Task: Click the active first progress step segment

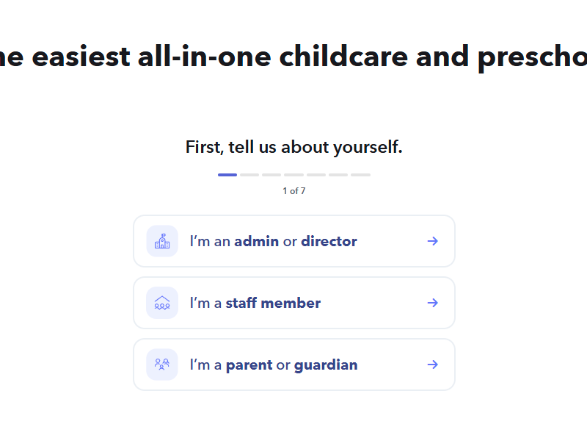Action: pos(227,175)
